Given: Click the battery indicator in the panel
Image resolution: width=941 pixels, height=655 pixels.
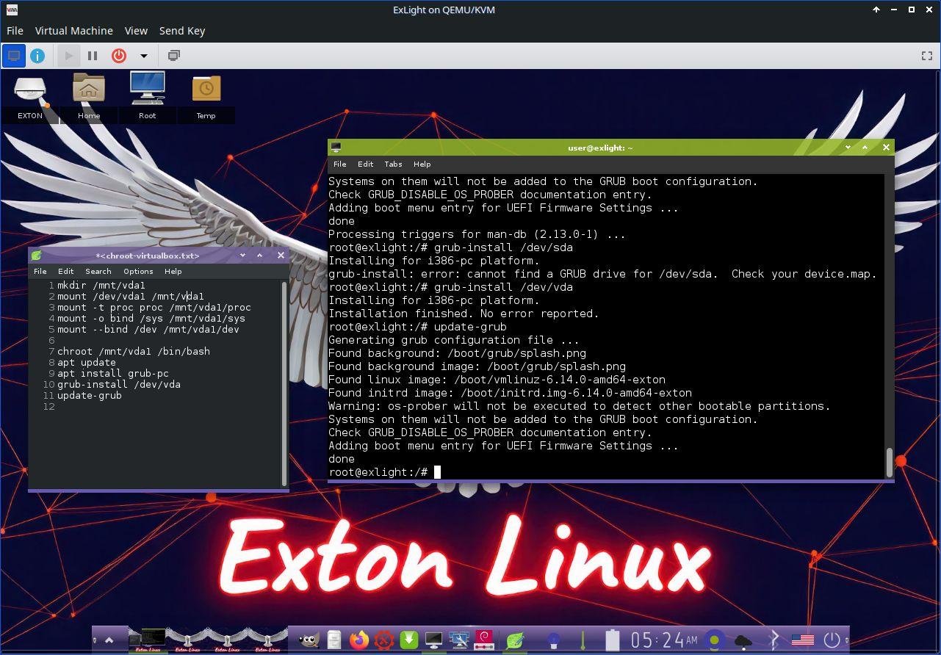Looking at the screenshot, I should pyautogui.click(x=613, y=640).
